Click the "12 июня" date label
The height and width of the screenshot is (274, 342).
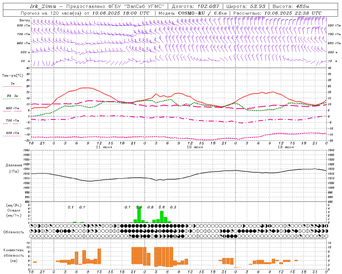[x=195, y=147]
